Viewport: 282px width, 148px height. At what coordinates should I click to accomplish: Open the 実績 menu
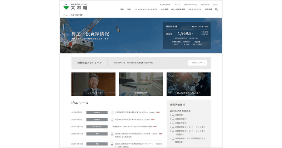coord(129,9)
